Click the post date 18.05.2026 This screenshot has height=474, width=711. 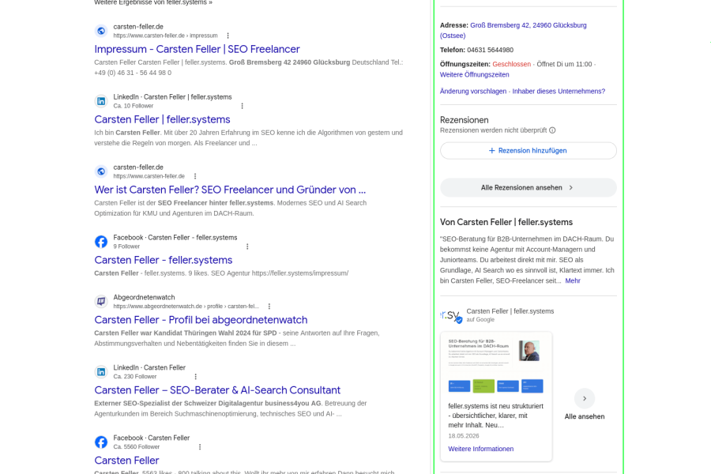pos(464,436)
